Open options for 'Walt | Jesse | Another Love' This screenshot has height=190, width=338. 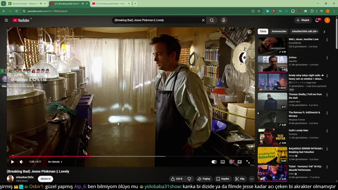click(327, 40)
